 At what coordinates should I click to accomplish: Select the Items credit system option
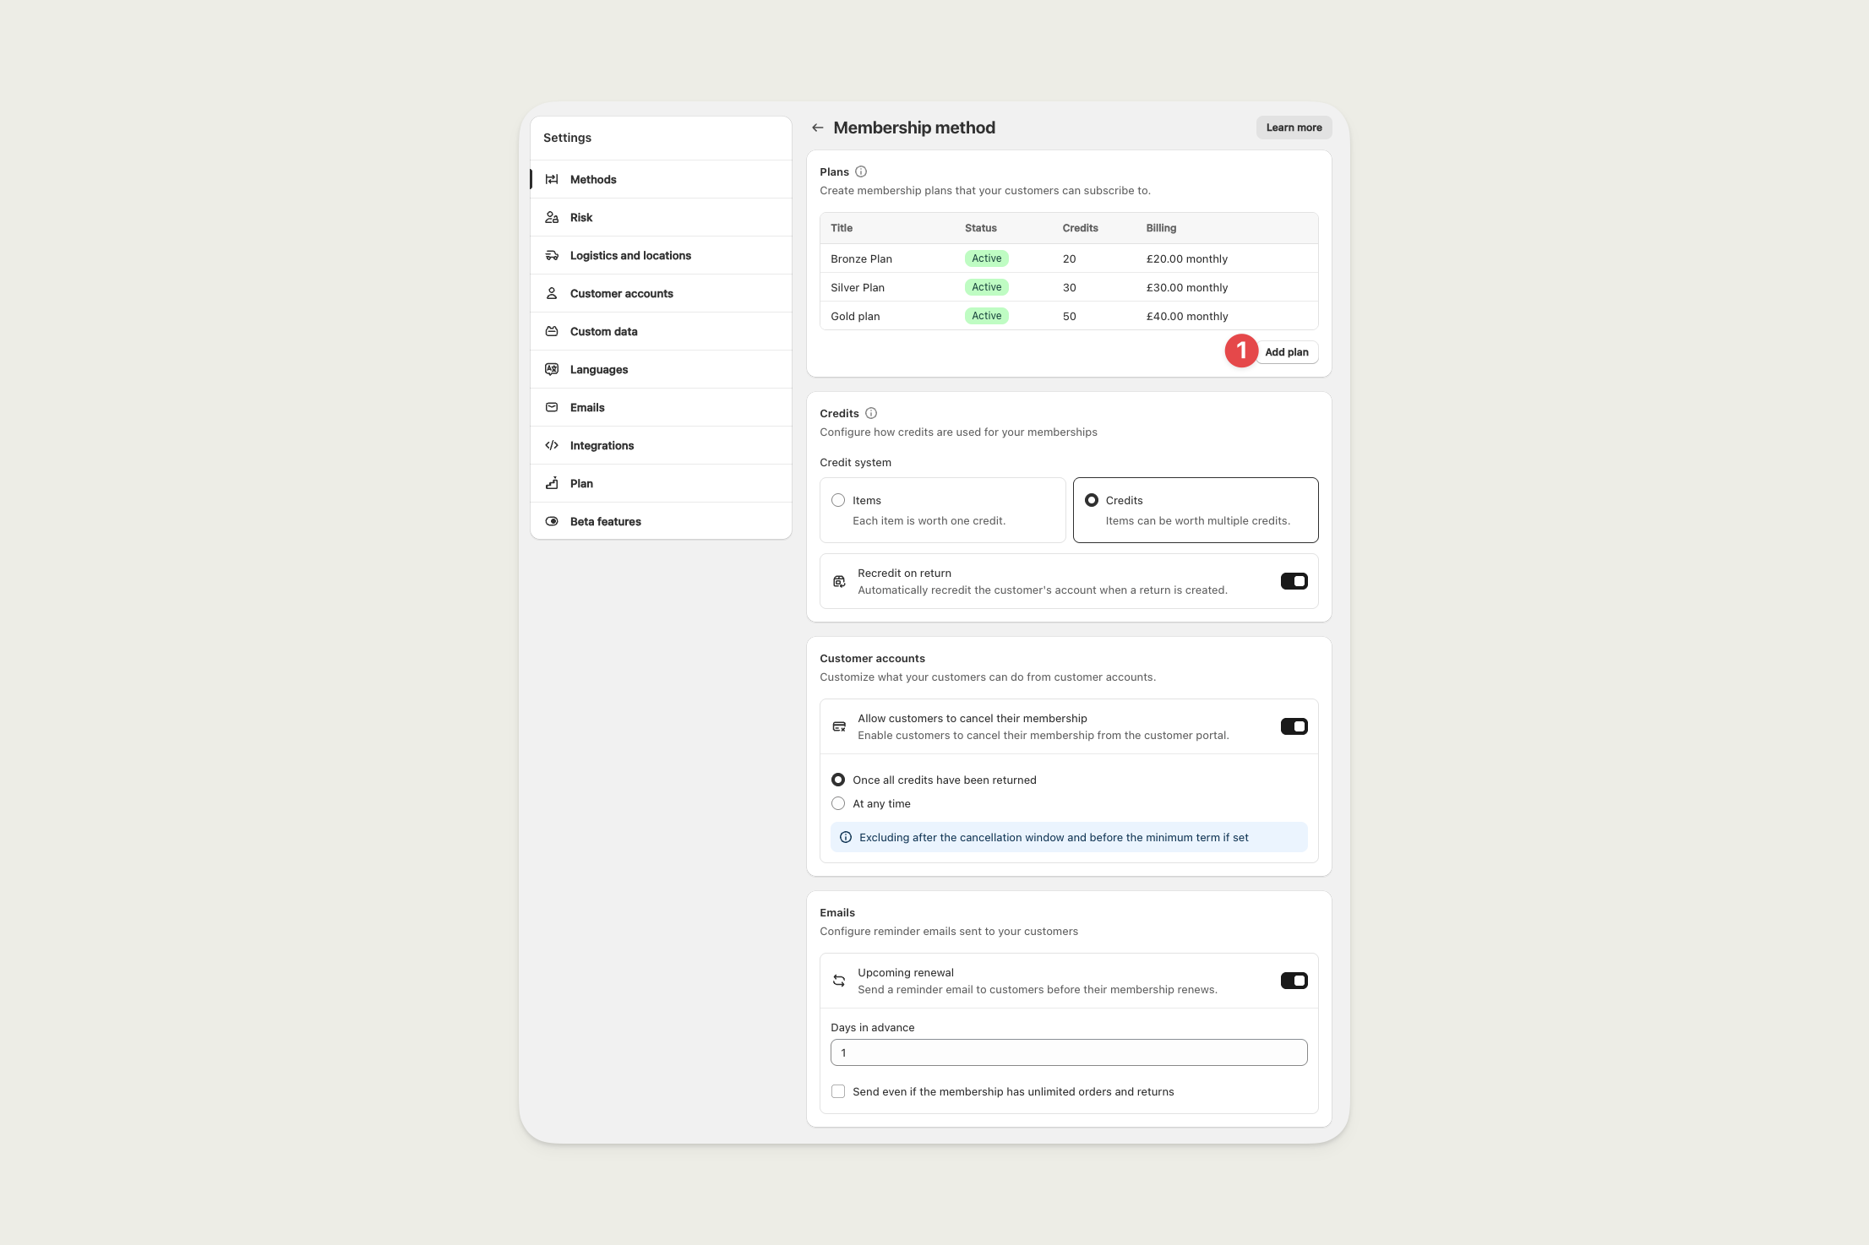click(838, 500)
